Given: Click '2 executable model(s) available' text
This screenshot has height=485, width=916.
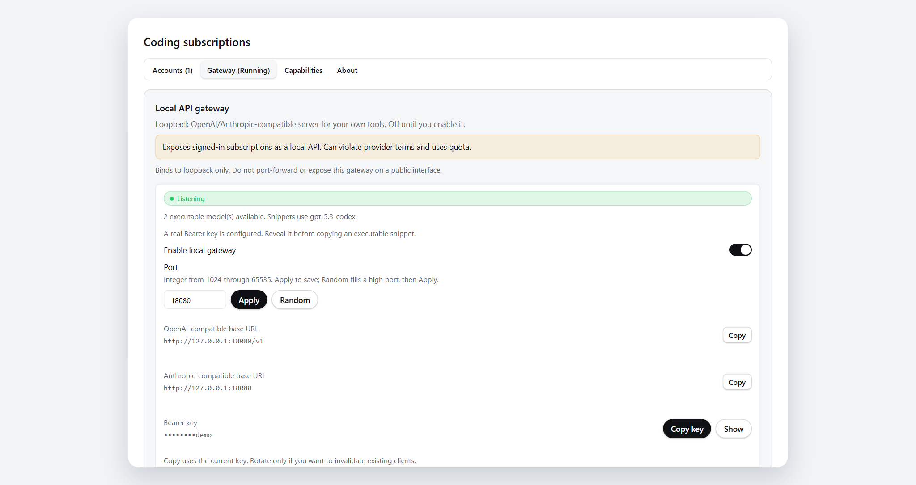Looking at the screenshot, I should 260,217.
